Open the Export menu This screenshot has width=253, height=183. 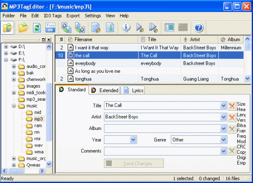[x=73, y=16]
